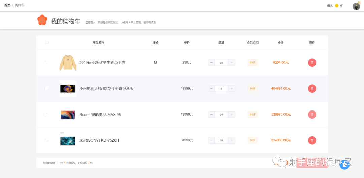The height and width of the screenshot is (178, 364).
Task: Click the subtotal 8204.00元
Action: tap(281, 62)
